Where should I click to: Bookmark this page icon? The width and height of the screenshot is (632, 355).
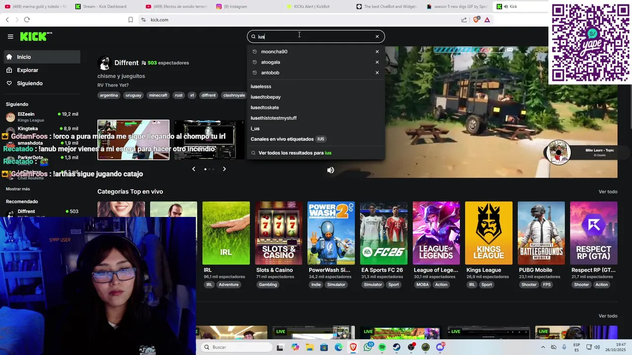tap(130, 20)
